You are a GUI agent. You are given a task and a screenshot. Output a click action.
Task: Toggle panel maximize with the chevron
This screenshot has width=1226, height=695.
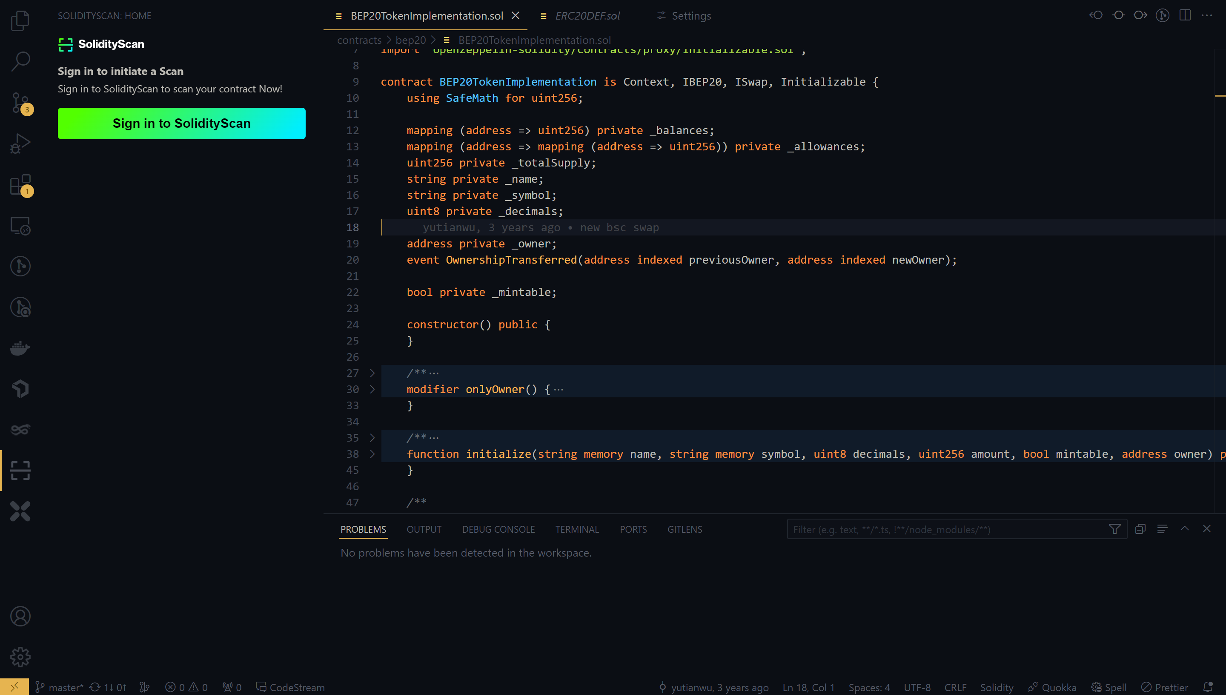(x=1185, y=529)
